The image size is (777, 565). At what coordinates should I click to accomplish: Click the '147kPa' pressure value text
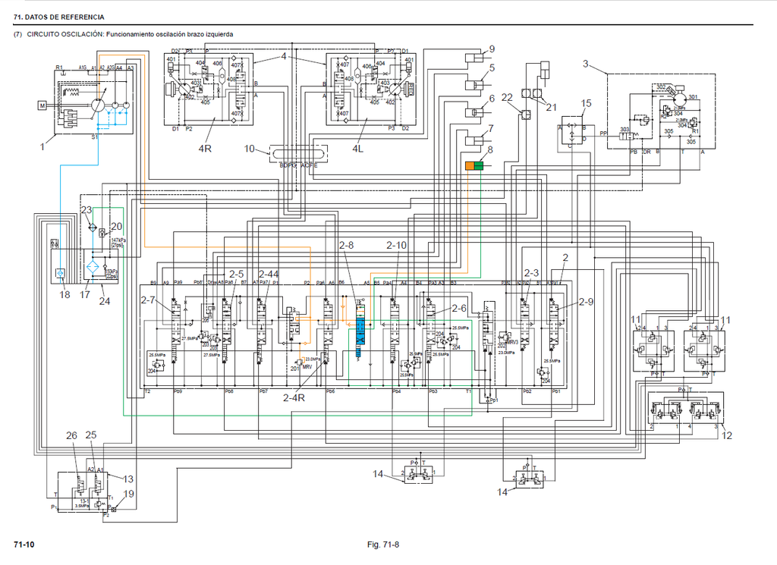[x=117, y=240]
